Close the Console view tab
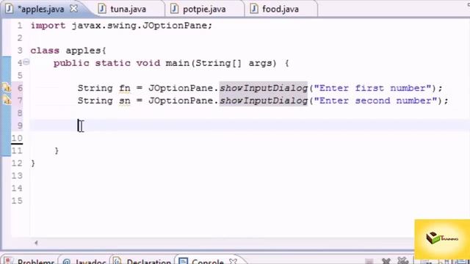470x264 pixels. [x=234, y=261]
